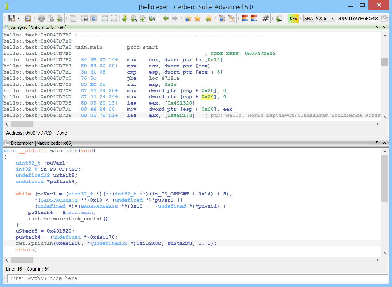This screenshot has height=287, width=392.
Task: Close the Decompiler panel
Action: pos(384,143)
